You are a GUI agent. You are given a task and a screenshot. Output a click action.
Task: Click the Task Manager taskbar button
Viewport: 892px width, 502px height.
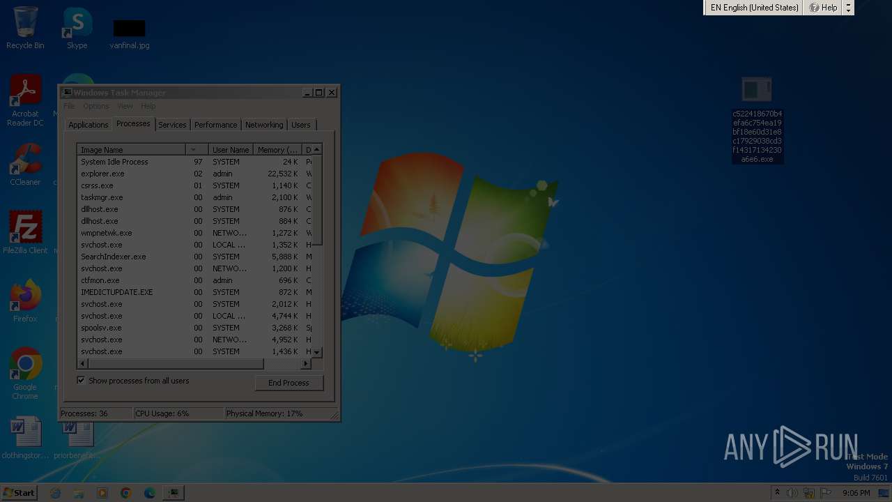point(174,493)
